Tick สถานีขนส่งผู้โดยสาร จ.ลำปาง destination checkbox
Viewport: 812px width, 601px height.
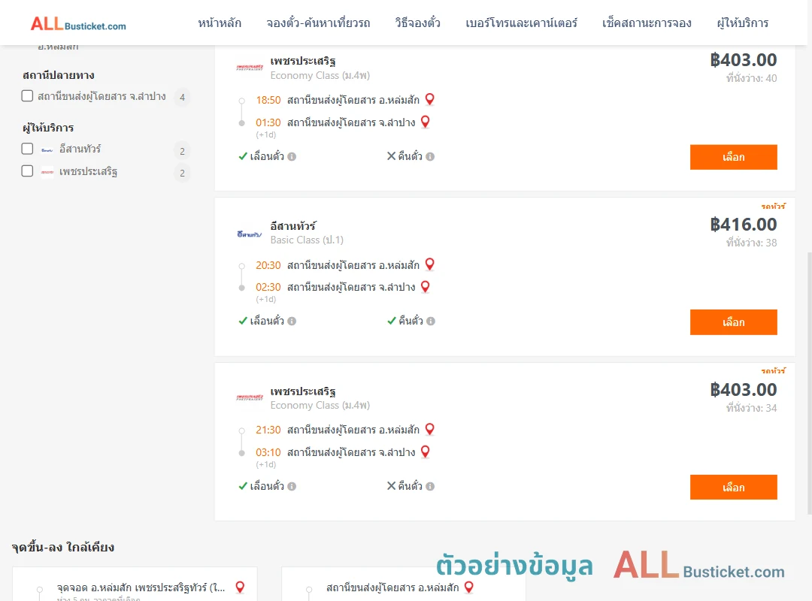(x=28, y=95)
